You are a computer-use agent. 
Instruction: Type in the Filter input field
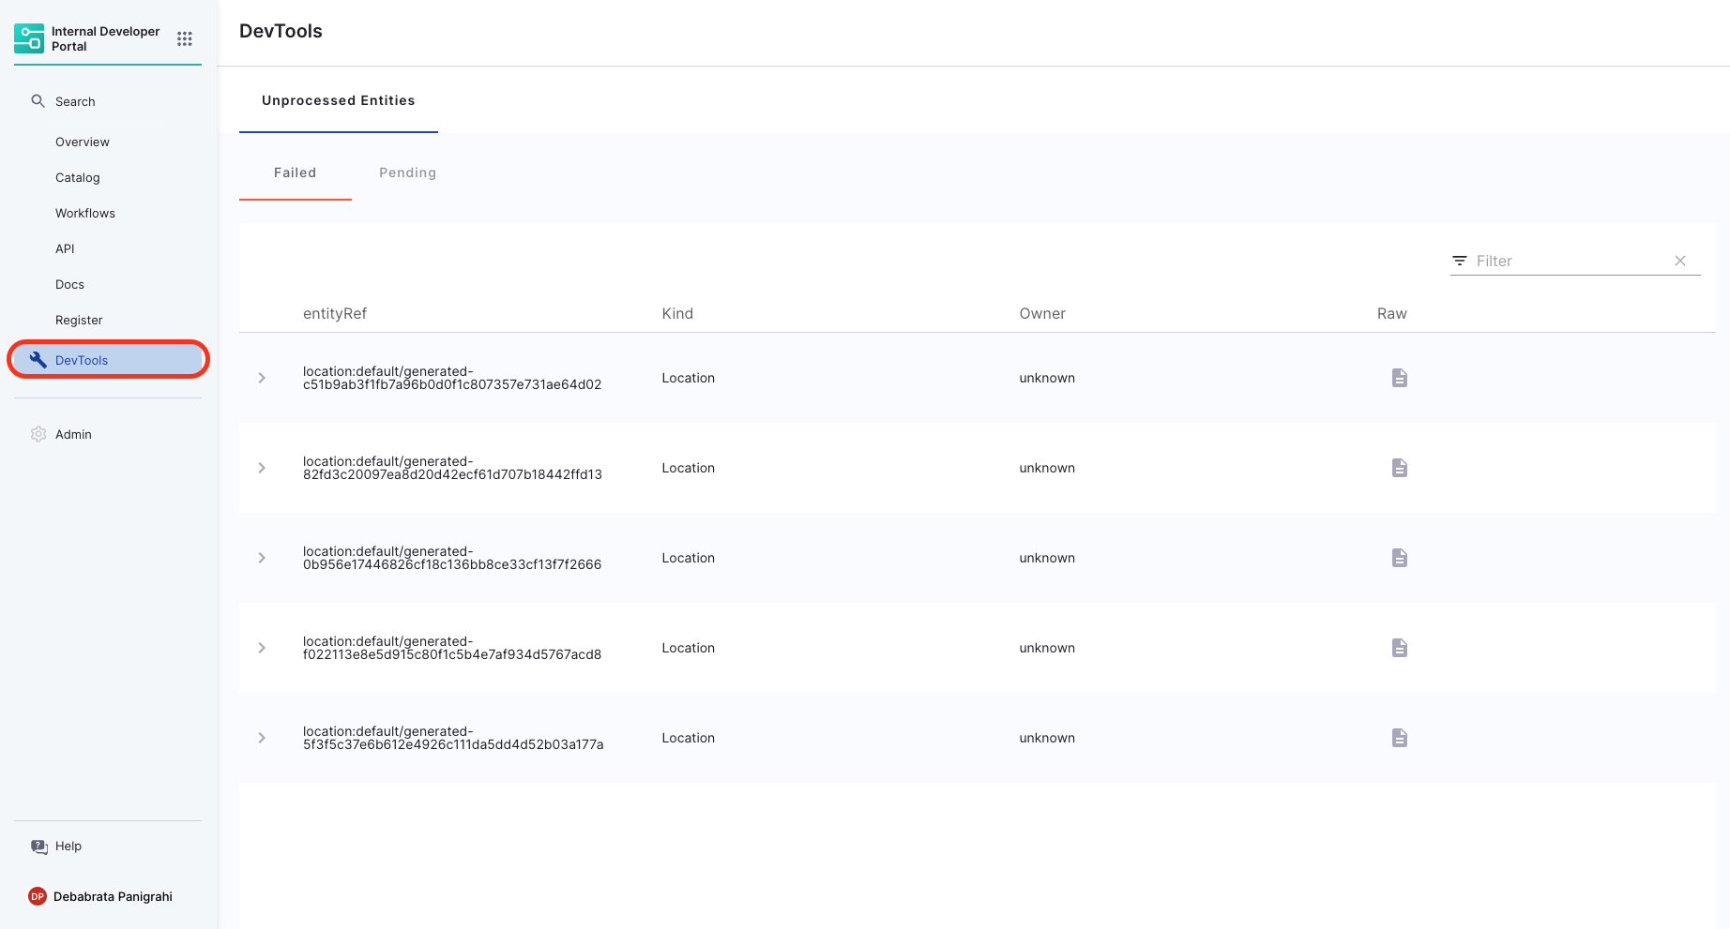click(x=1567, y=261)
